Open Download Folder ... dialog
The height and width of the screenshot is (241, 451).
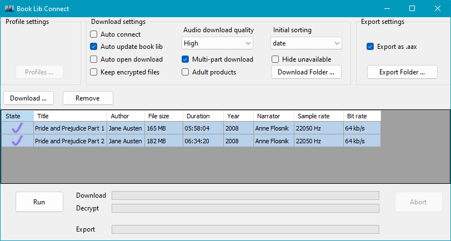[x=306, y=72]
